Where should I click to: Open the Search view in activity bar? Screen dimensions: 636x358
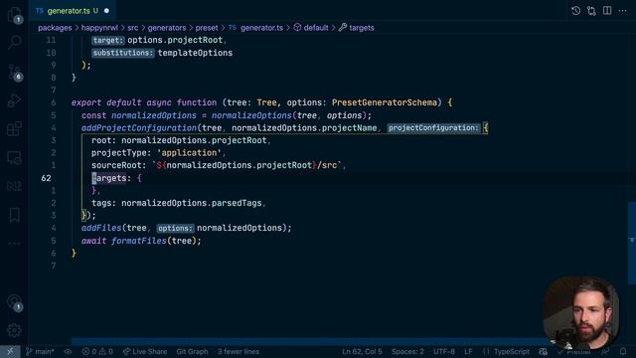click(14, 42)
